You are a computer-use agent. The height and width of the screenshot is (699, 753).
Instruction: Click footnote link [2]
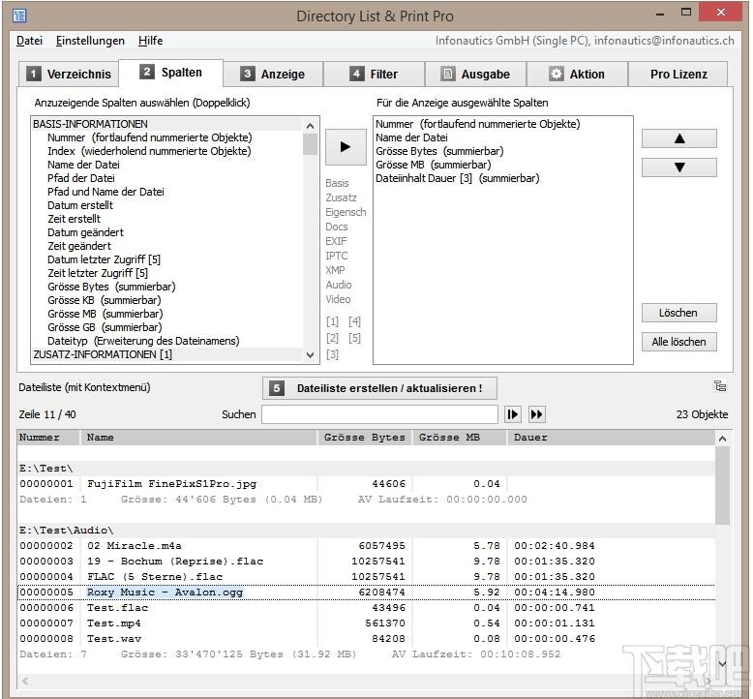332,338
